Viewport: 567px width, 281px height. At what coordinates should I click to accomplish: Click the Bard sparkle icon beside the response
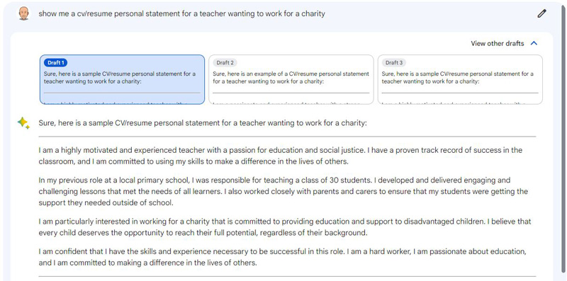[23, 123]
